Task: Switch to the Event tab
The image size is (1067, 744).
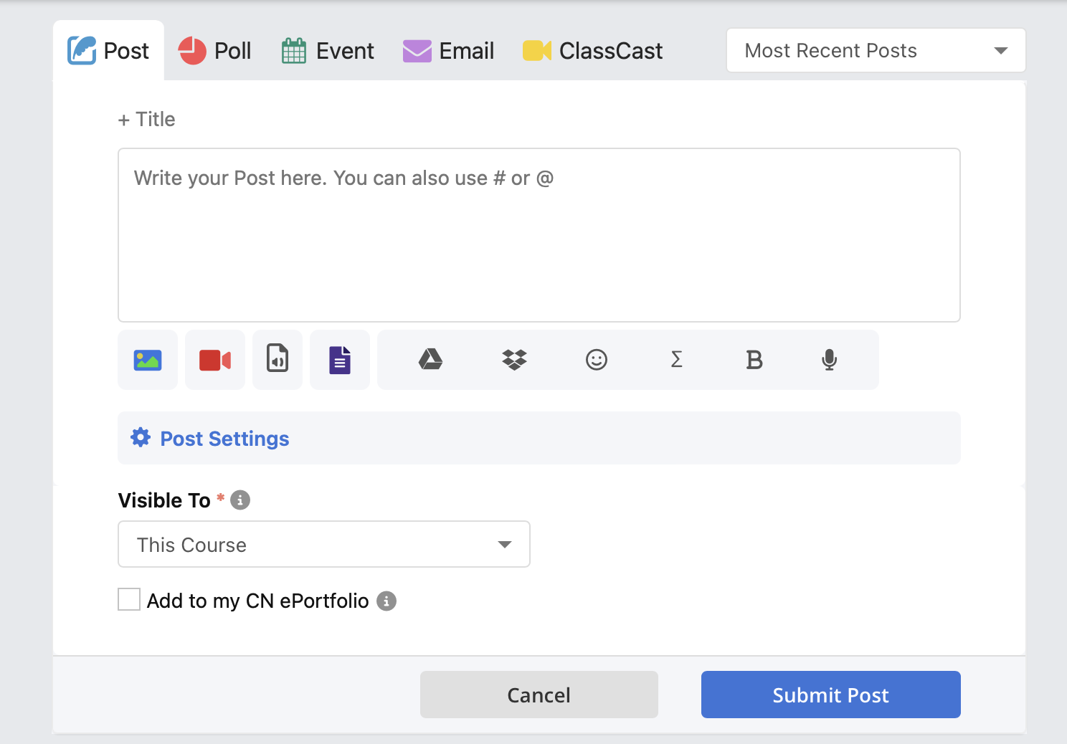Action: pyautogui.click(x=328, y=50)
